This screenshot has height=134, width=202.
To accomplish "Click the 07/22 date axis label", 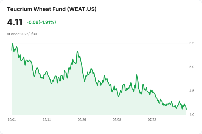I will [152, 119].
